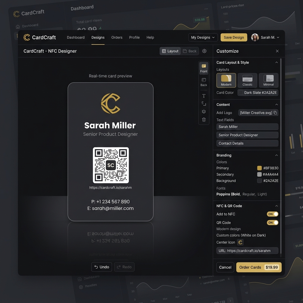Switch to Back view in header toggle
The width and height of the screenshot is (303, 303).
(190, 51)
